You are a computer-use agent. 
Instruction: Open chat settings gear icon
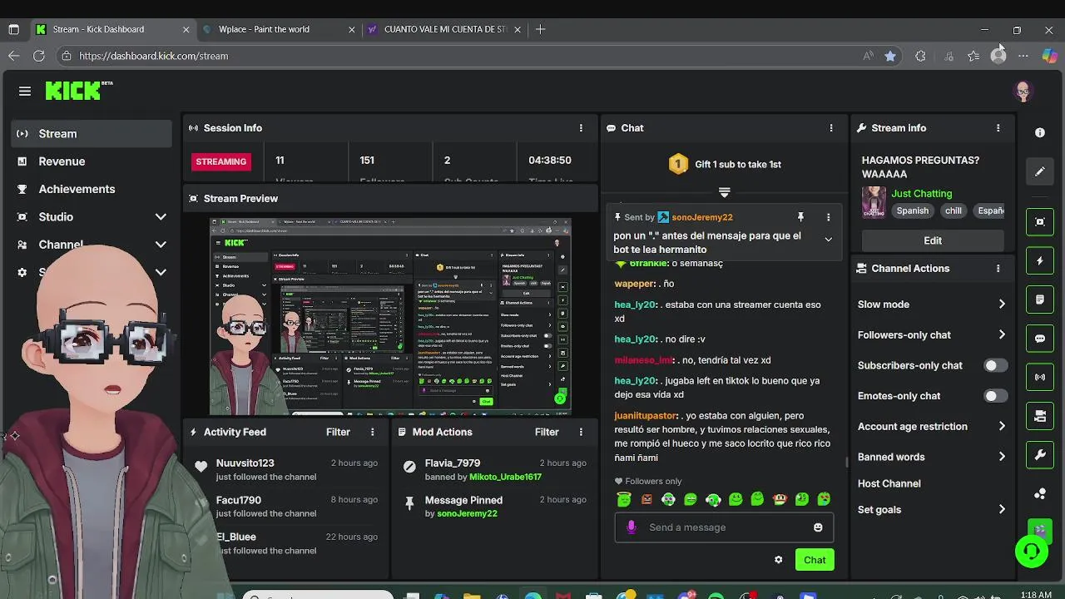[779, 560]
